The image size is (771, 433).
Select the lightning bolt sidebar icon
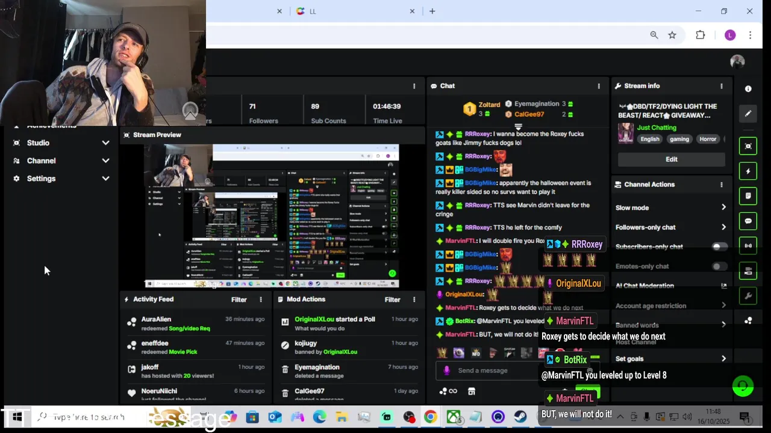tap(748, 171)
